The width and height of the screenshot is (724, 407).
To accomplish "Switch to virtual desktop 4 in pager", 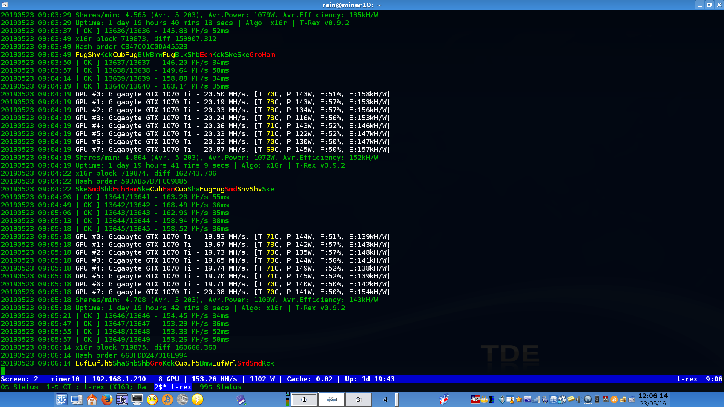I will pyautogui.click(x=385, y=399).
